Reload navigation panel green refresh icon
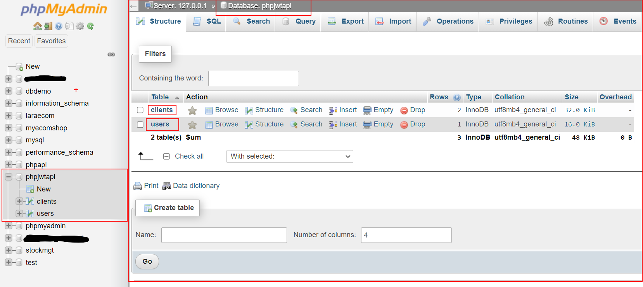 pyautogui.click(x=90, y=26)
